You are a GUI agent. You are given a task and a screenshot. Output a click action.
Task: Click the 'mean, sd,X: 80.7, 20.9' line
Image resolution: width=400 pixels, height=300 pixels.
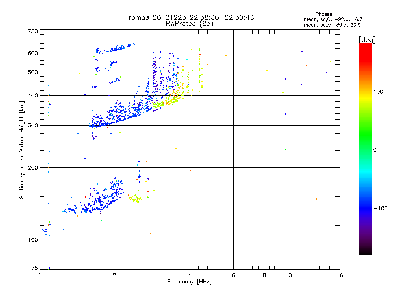332,25
